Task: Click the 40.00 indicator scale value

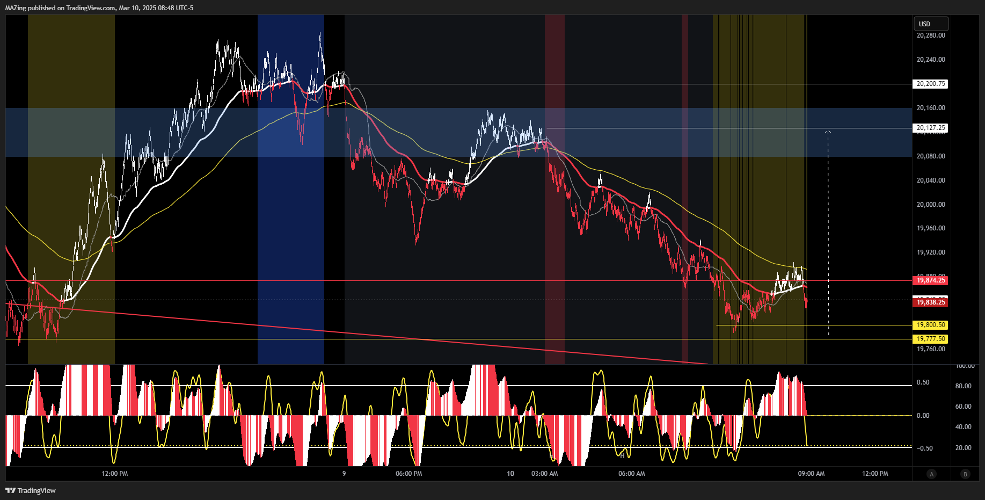Action: pos(963,427)
